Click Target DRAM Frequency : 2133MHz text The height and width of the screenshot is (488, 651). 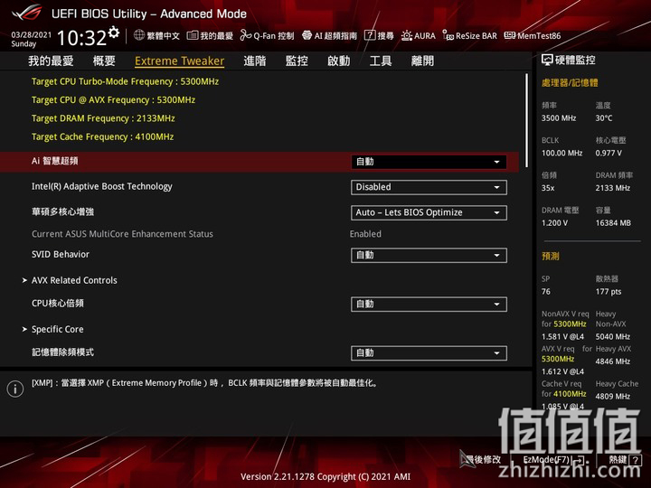click(x=103, y=118)
